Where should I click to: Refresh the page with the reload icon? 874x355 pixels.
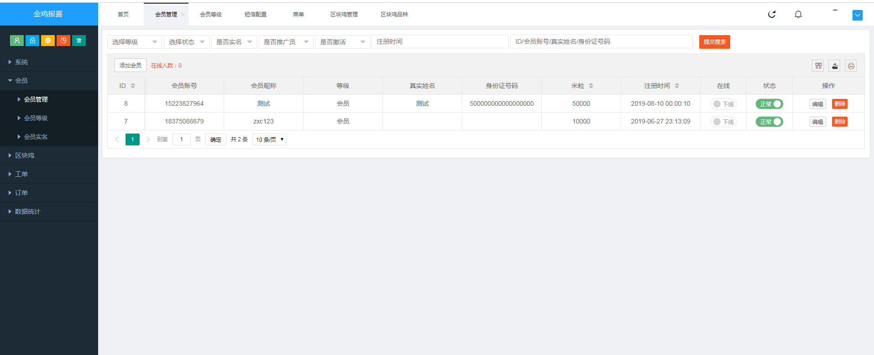(772, 14)
